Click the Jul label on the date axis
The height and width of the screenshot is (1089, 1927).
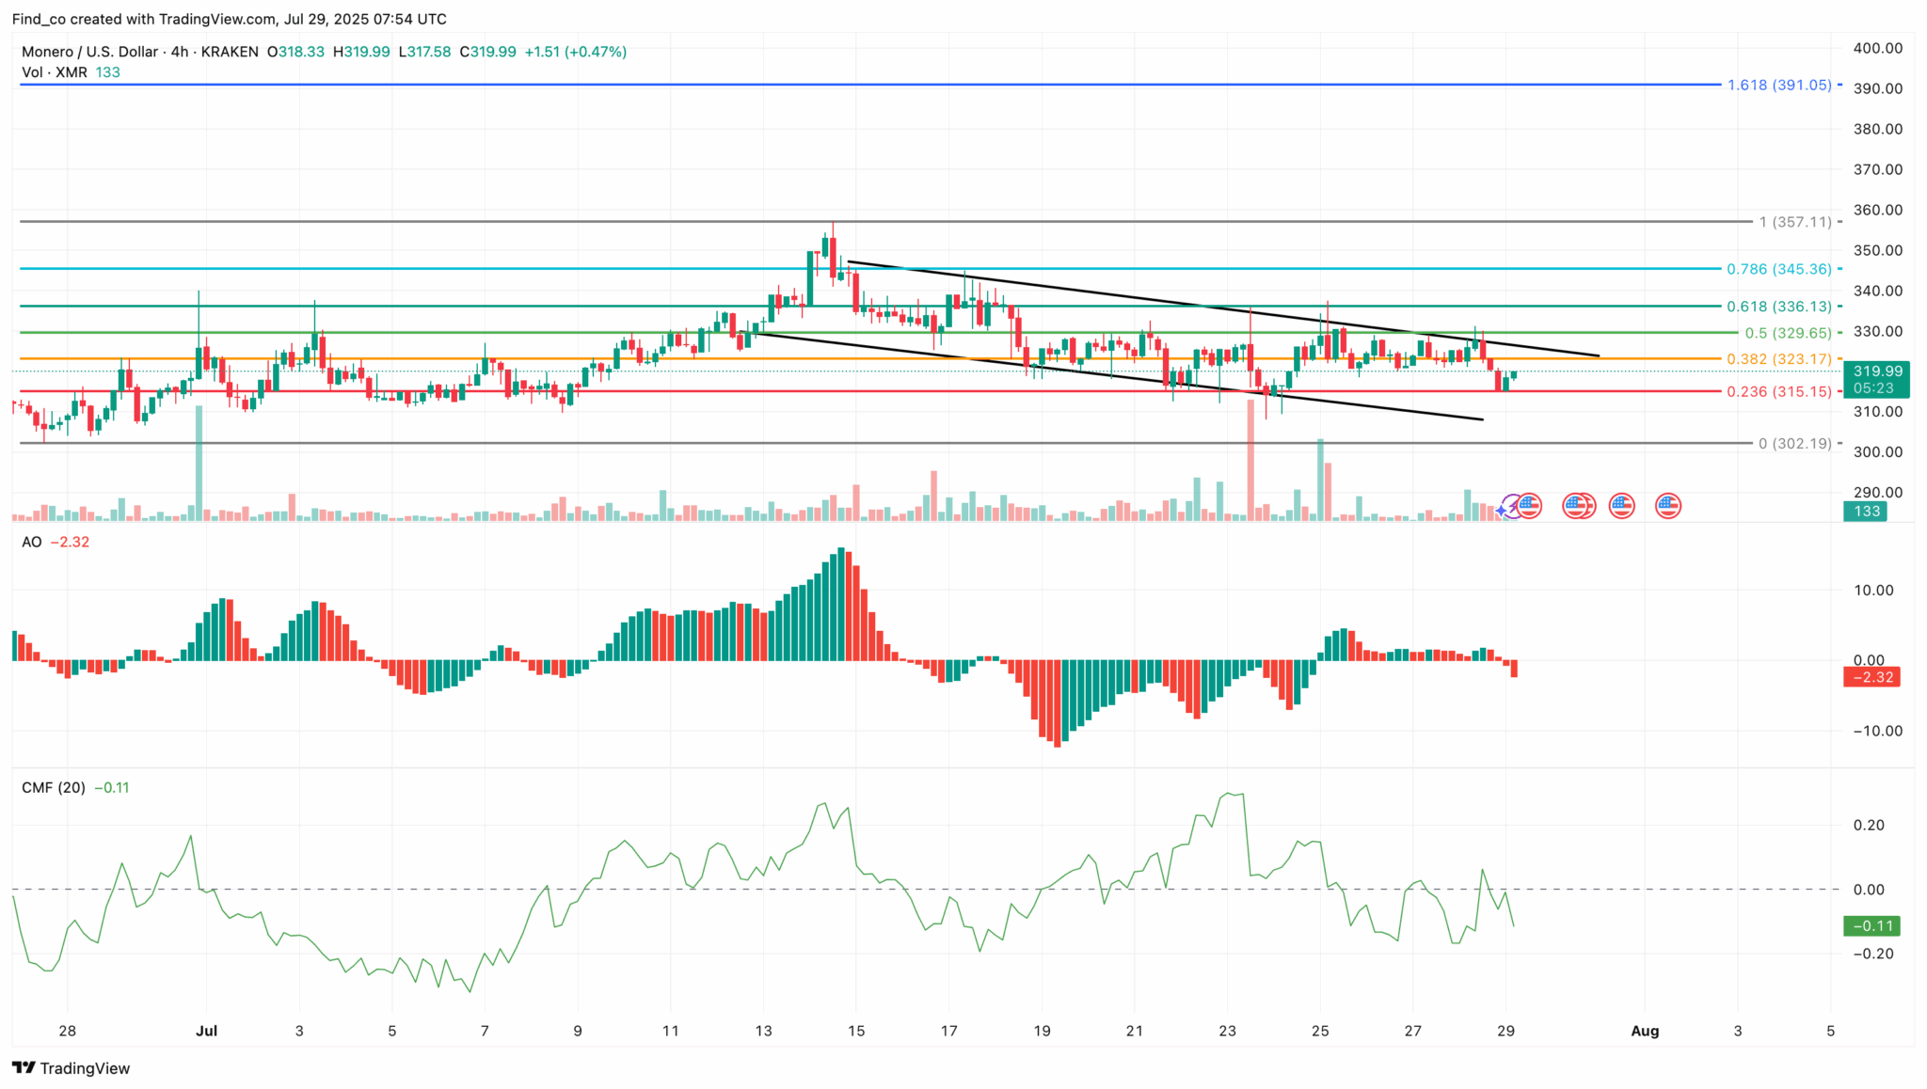point(206,1031)
